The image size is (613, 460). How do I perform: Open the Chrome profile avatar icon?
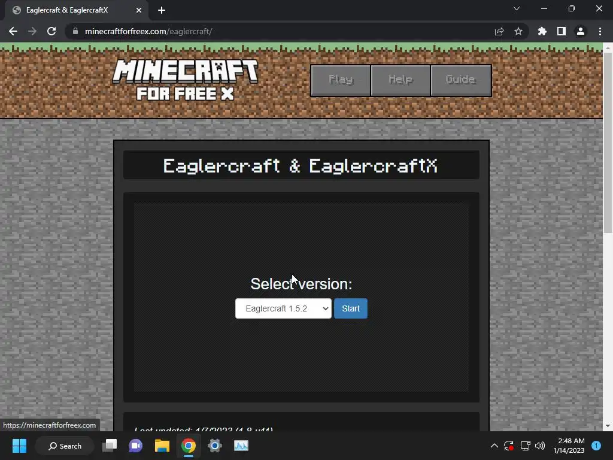pyautogui.click(x=581, y=31)
